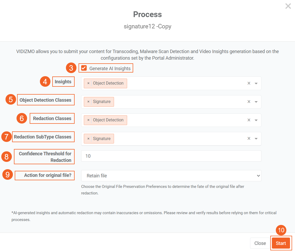This screenshot has height=252, width=295.
Task: Close the Process dialog with X icon
Action: click(288, 6)
